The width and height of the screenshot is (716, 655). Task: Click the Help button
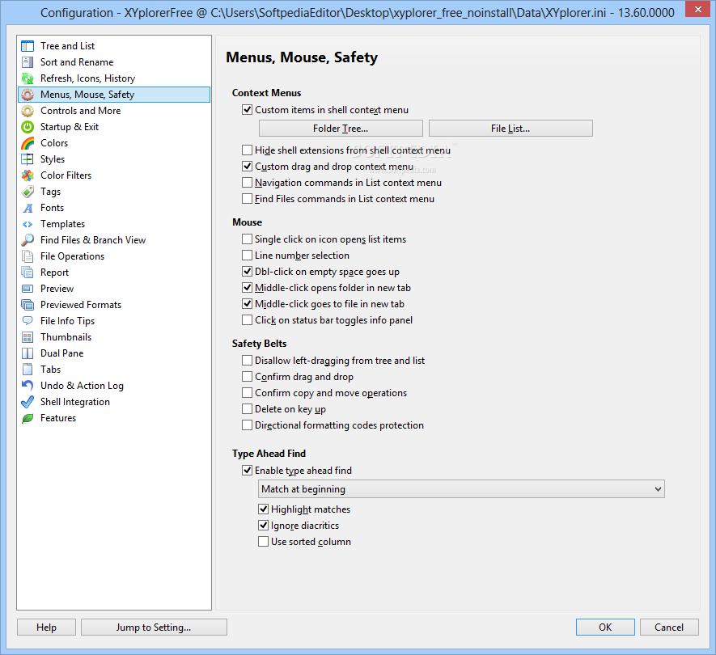[x=47, y=628]
